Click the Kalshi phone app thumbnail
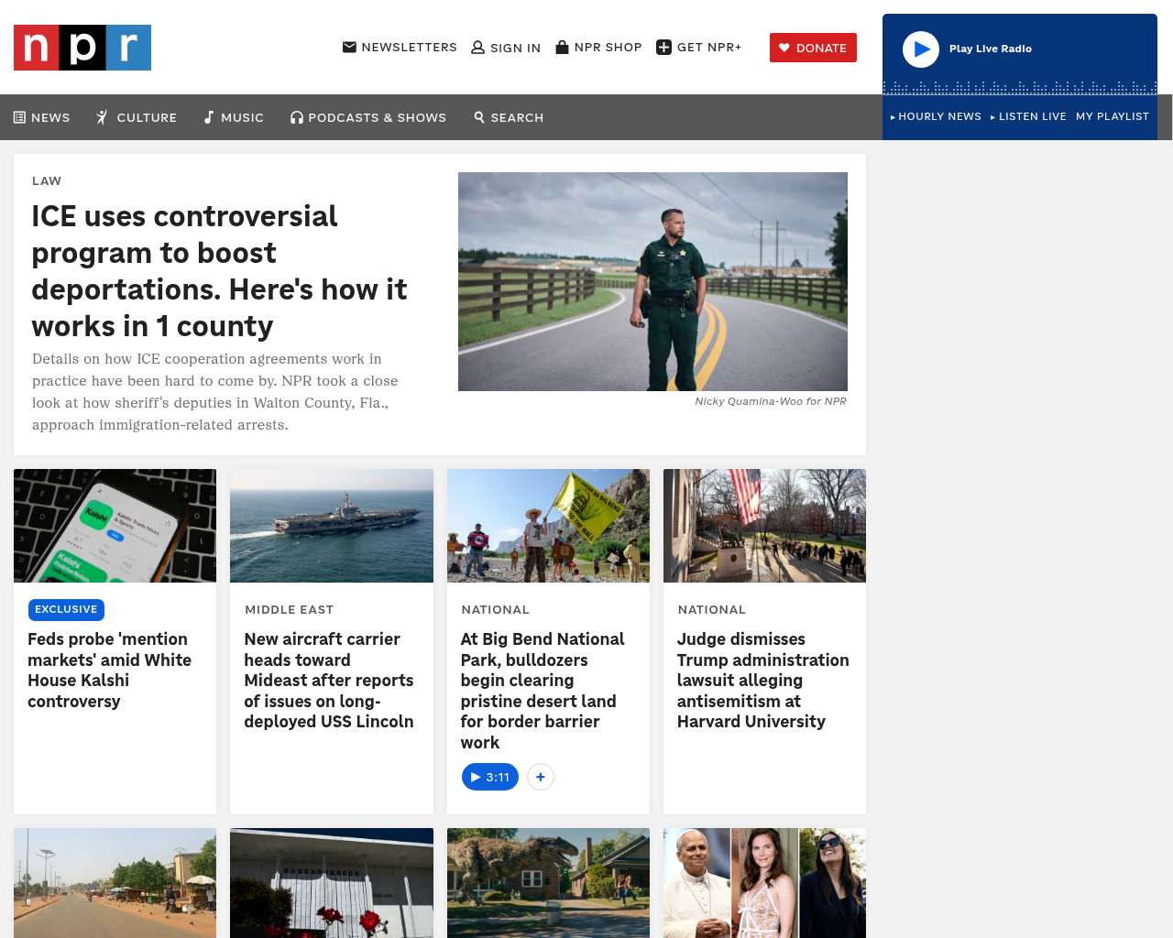This screenshot has width=1173, height=938. point(115,526)
